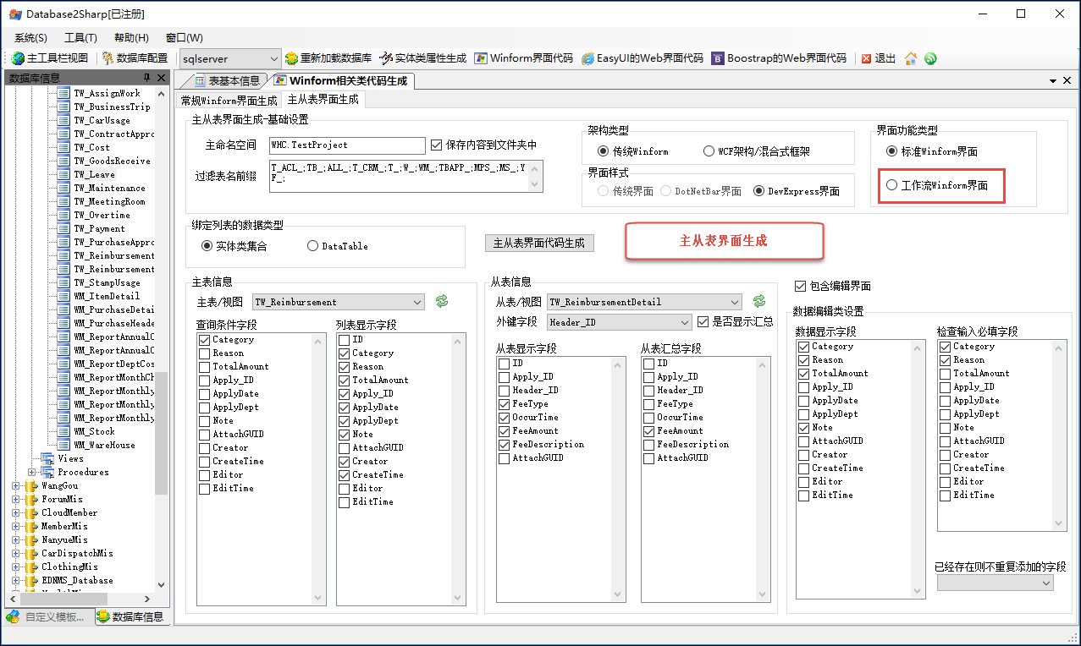The width and height of the screenshot is (1081, 646).
Task: Refresh the 主表/视图 list with green icon
Action: click(441, 301)
